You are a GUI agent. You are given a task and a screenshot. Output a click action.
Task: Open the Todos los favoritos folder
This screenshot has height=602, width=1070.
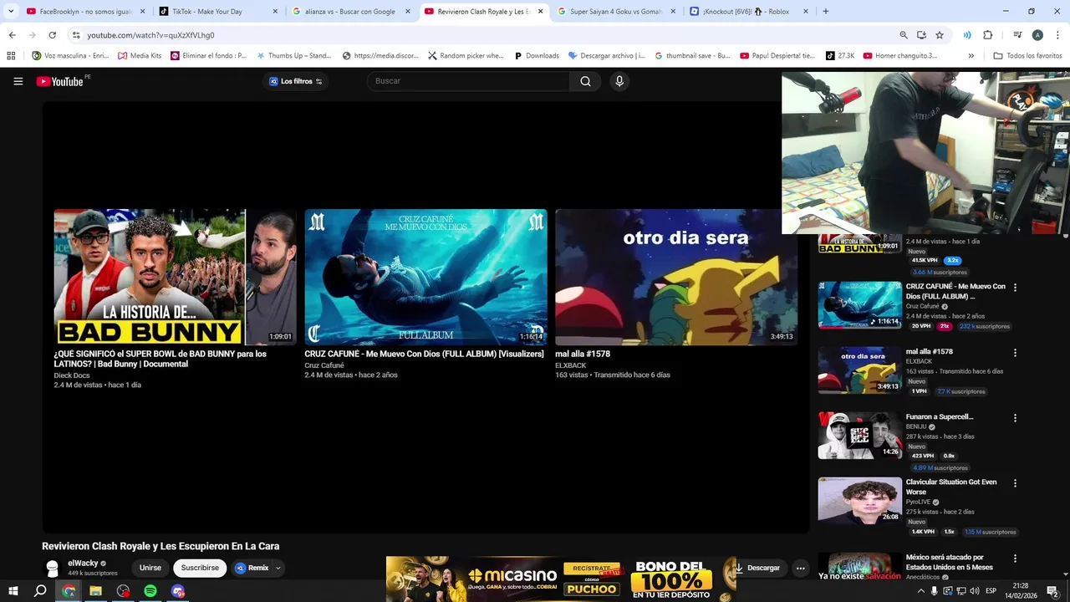[1027, 56]
